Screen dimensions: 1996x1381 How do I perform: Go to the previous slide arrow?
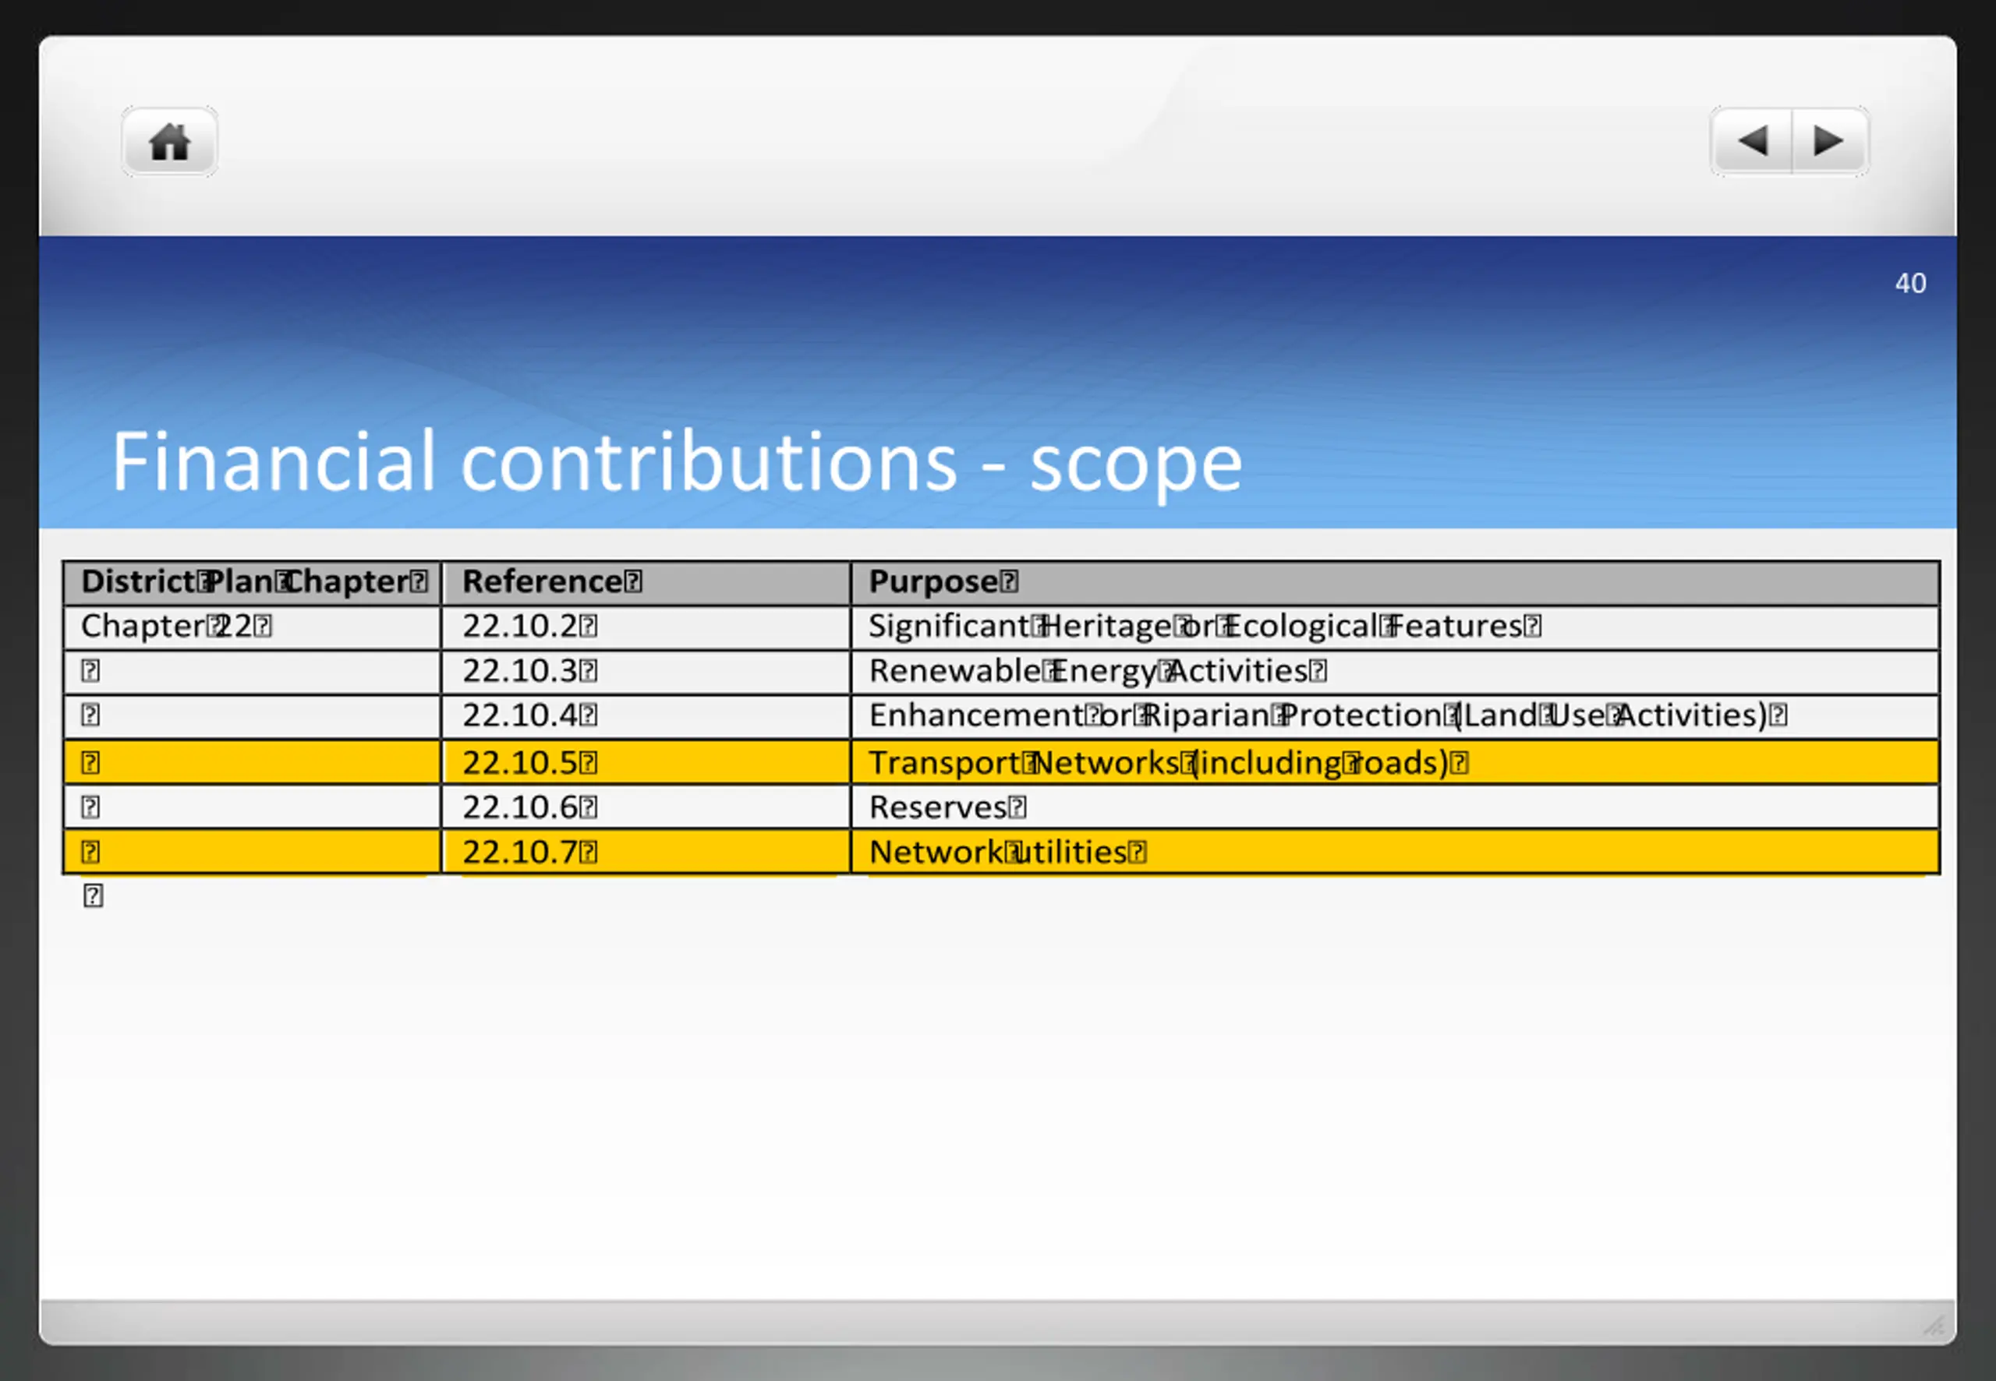click(x=1752, y=142)
